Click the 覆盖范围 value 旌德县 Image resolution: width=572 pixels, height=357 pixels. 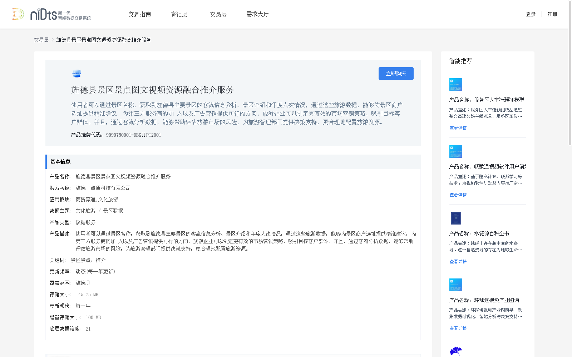[83, 283]
